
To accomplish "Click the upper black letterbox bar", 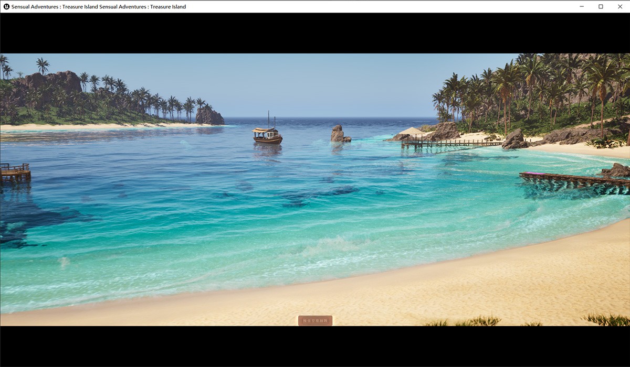I will (315, 33).
